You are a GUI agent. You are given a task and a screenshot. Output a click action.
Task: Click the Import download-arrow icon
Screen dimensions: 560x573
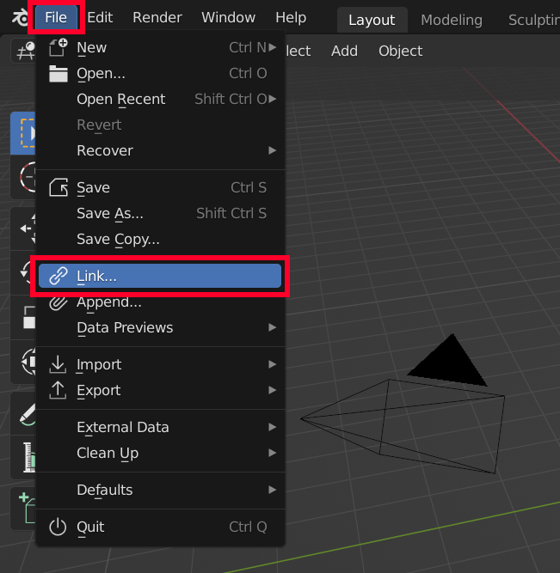click(58, 364)
